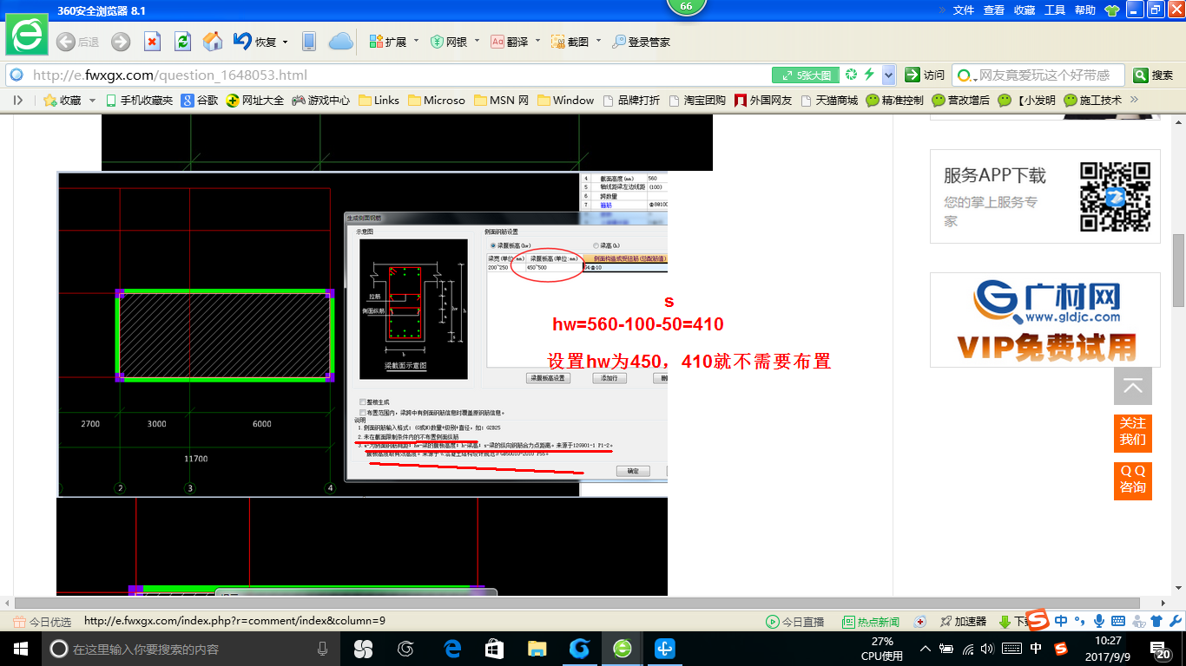
Task: Expand the address bar history dropdown
Action: point(888,75)
